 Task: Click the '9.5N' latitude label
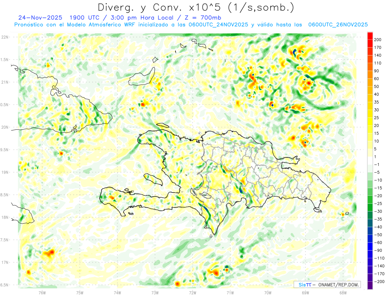point(5,150)
